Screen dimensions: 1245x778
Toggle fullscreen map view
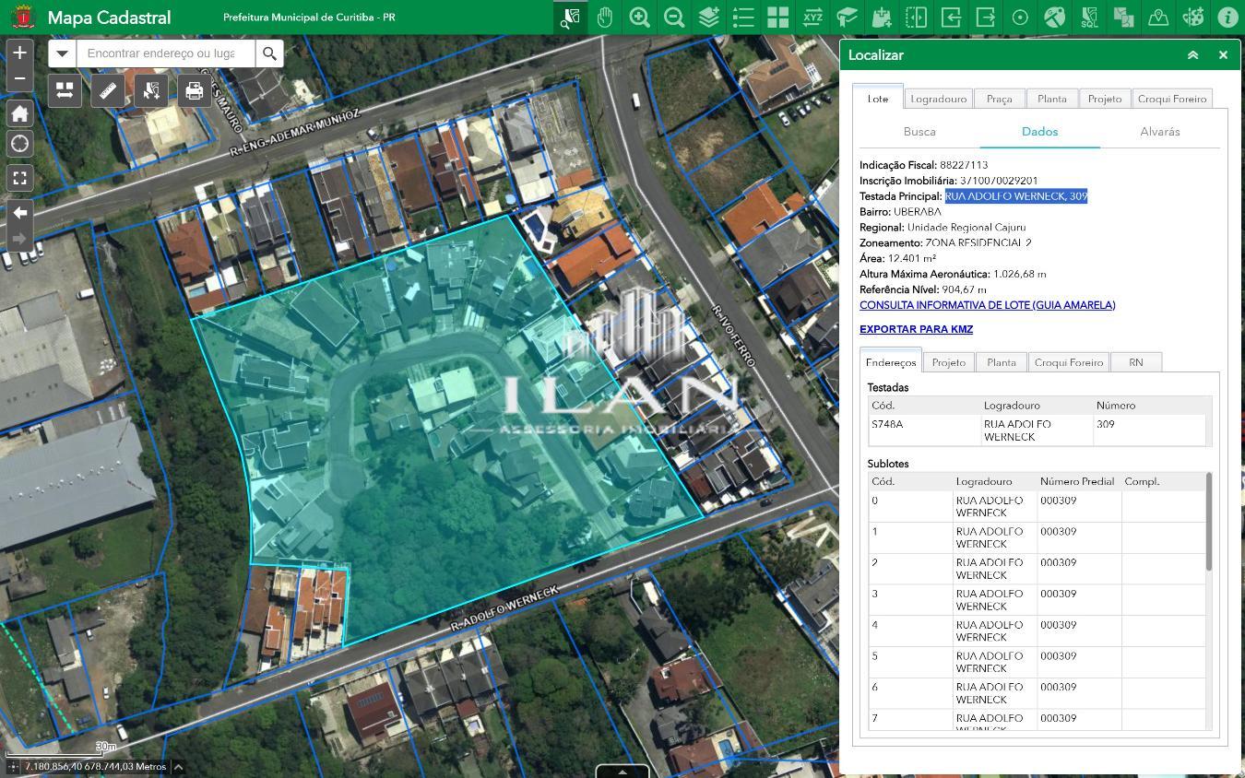point(19,178)
